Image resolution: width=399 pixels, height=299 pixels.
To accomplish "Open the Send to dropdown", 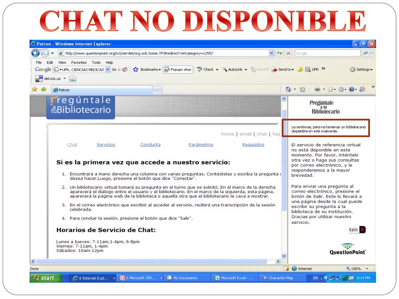I will [x=283, y=69].
